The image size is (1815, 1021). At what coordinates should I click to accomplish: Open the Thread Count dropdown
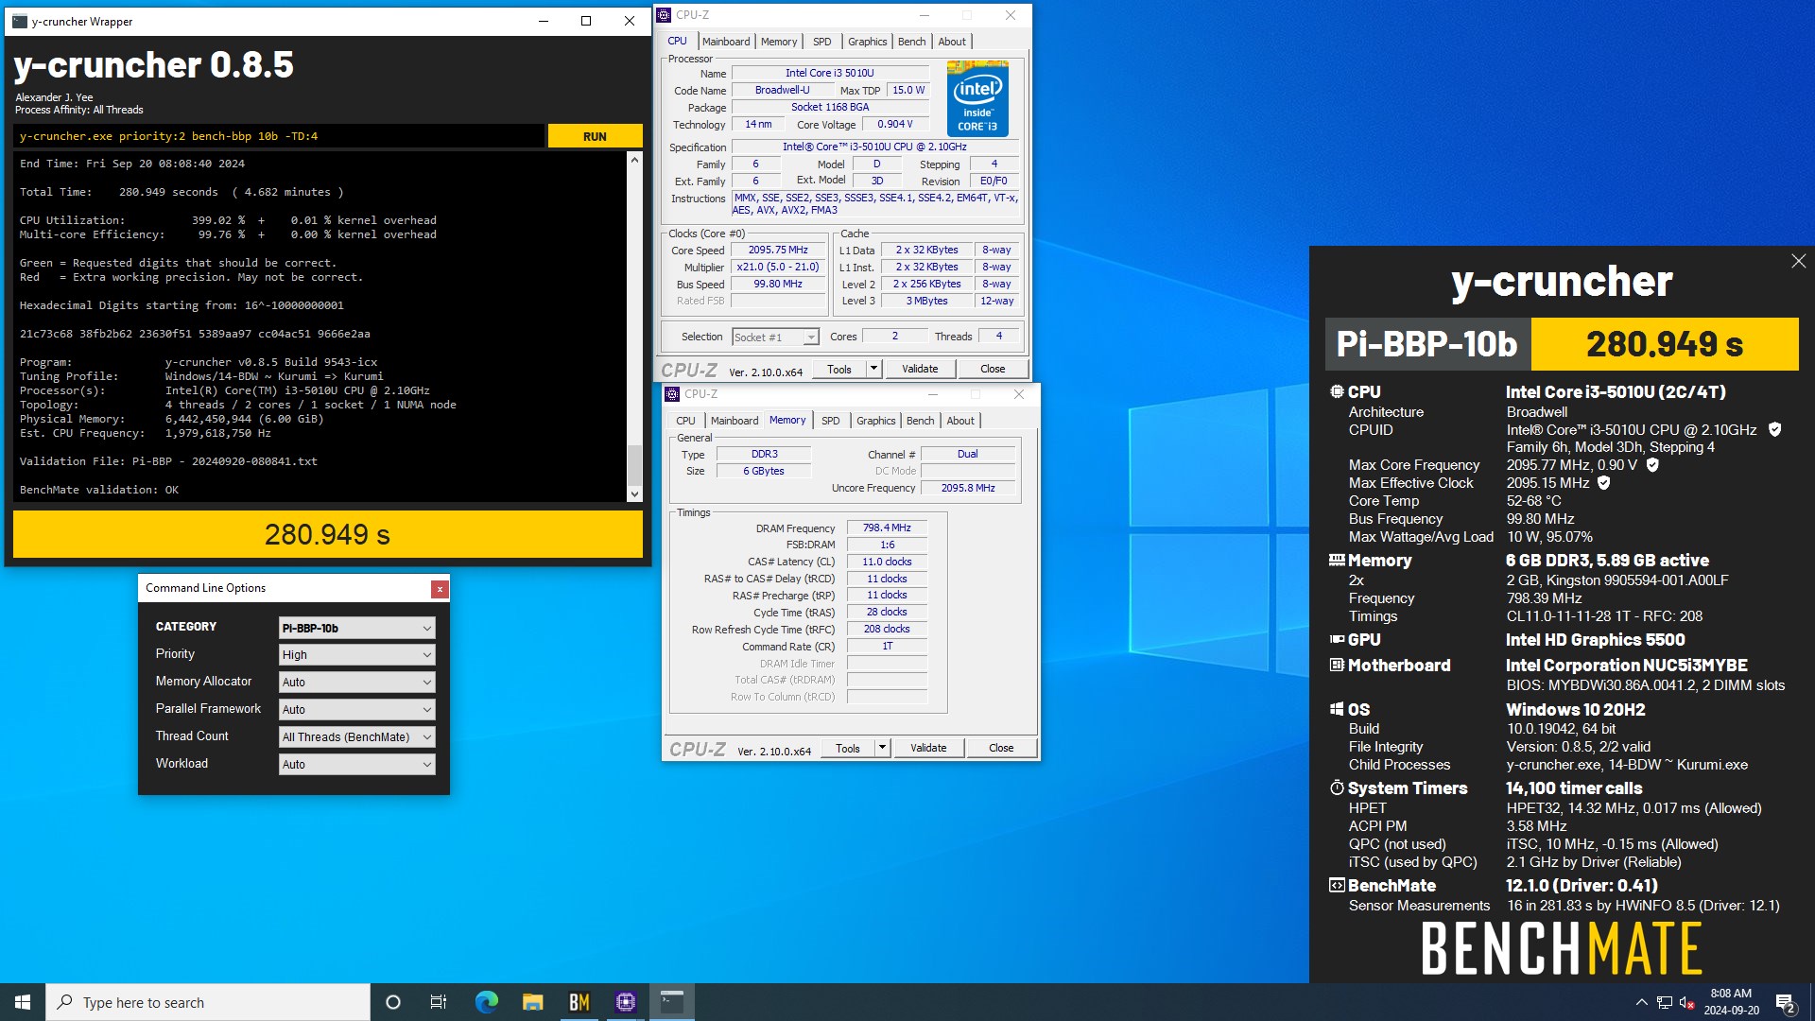[x=356, y=736]
